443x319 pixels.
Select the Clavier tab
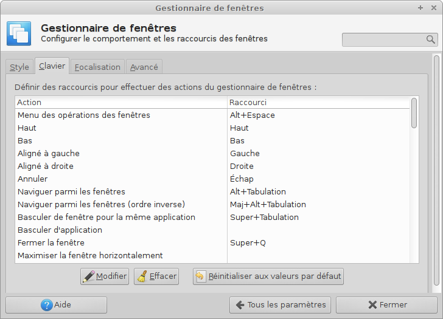click(x=52, y=66)
